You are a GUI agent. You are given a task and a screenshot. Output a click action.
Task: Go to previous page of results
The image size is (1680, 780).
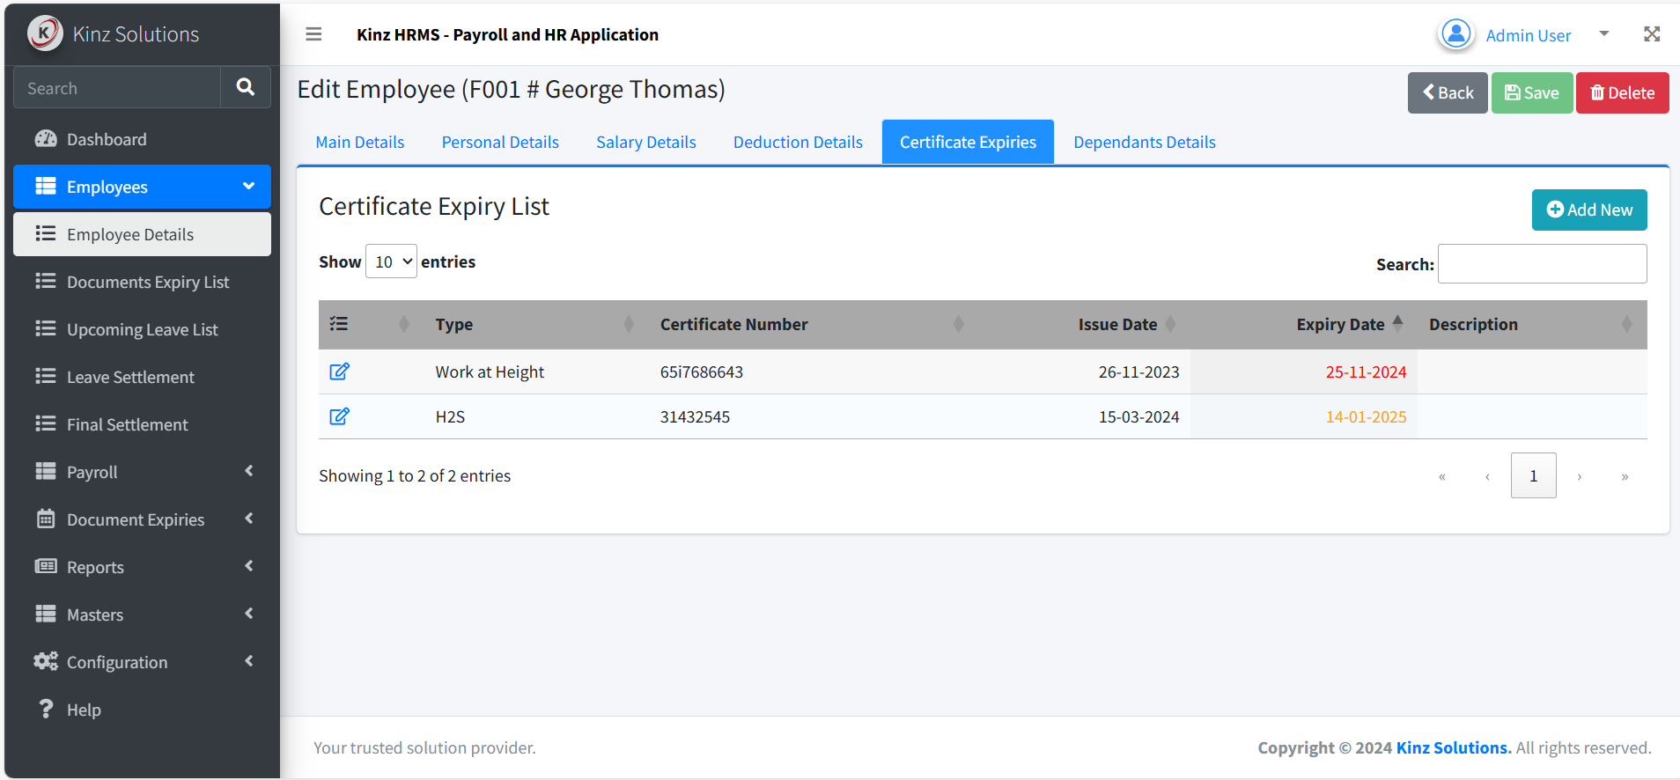pyautogui.click(x=1488, y=476)
